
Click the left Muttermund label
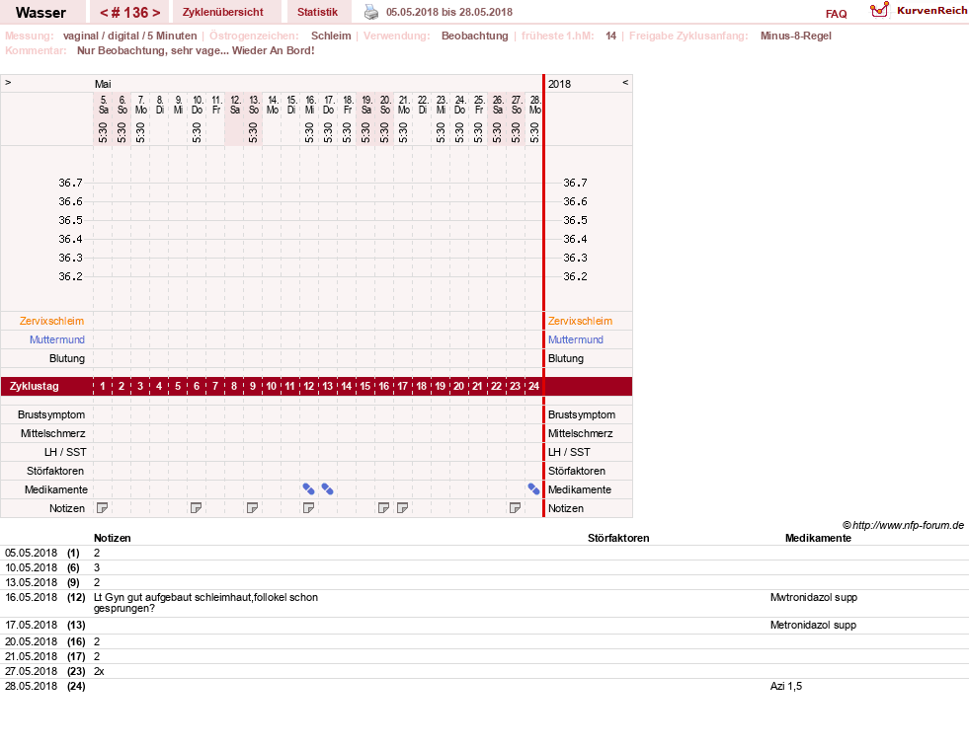tap(57, 339)
